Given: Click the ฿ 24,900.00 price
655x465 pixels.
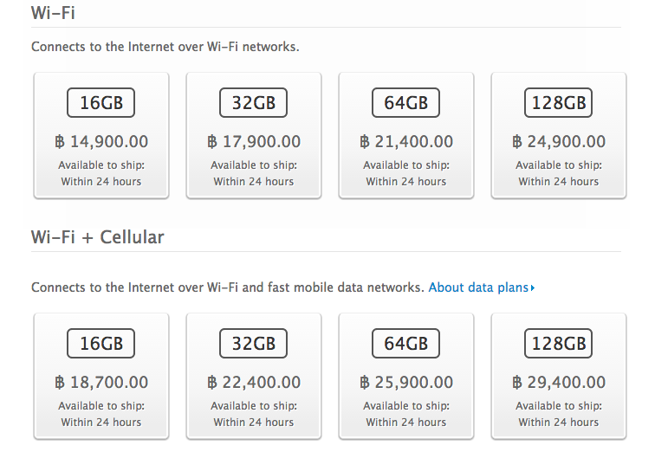Looking at the screenshot, I should pyautogui.click(x=559, y=142).
